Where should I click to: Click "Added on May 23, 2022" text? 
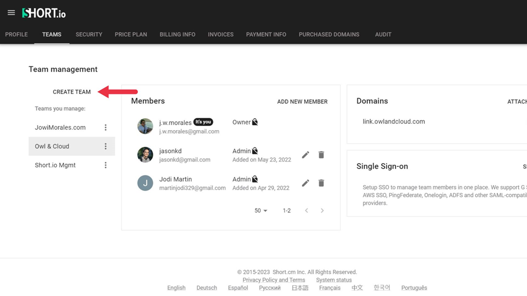click(262, 159)
